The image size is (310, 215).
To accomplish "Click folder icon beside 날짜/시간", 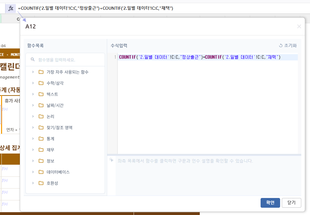I will pyautogui.click(x=41, y=105).
